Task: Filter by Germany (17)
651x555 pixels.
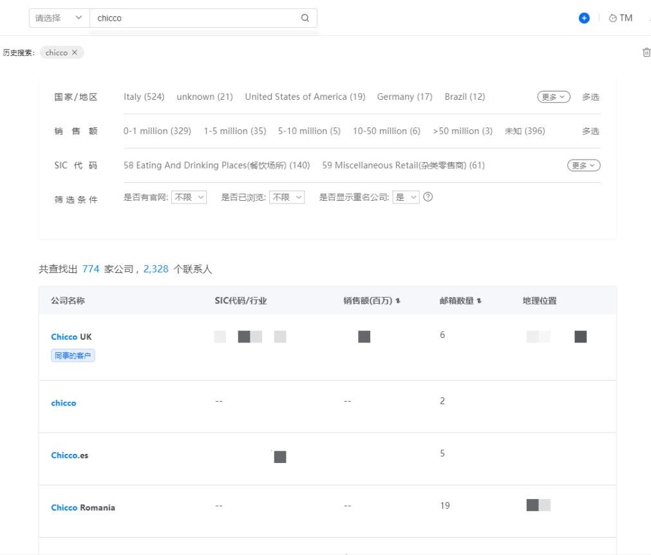Action: pyautogui.click(x=404, y=97)
